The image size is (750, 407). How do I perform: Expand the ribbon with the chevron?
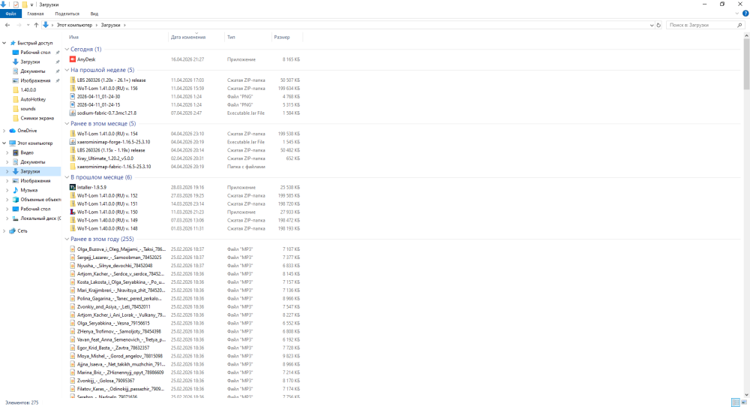tap(737, 14)
